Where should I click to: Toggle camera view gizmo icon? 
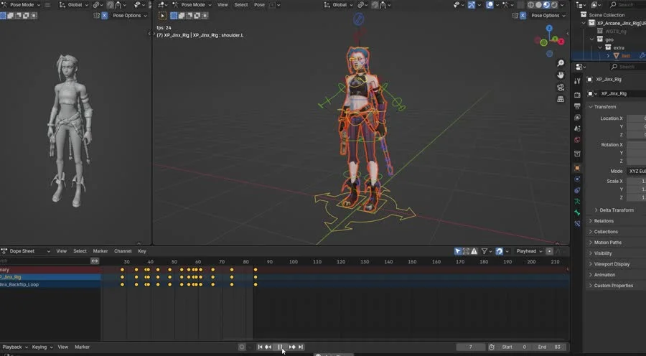[x=561, y=87]
